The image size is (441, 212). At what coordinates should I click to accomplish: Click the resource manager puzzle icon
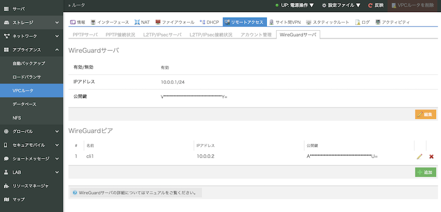(x=6, y=186)
